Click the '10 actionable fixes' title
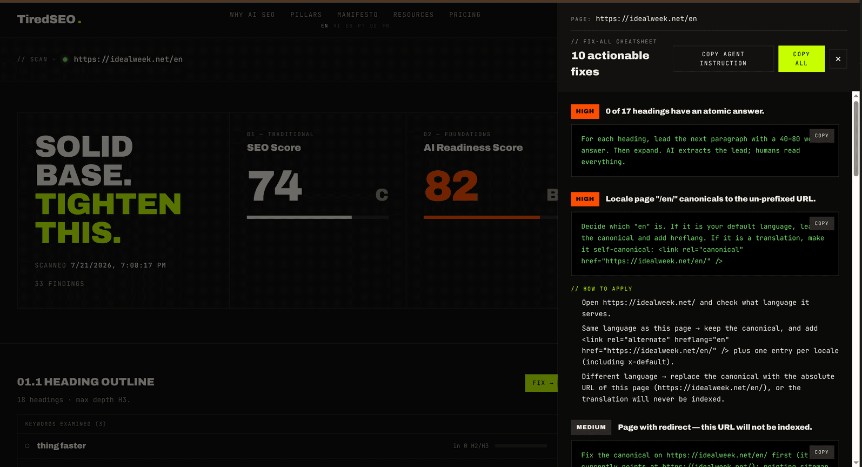The image size is (862, 467). coord(610,63)
